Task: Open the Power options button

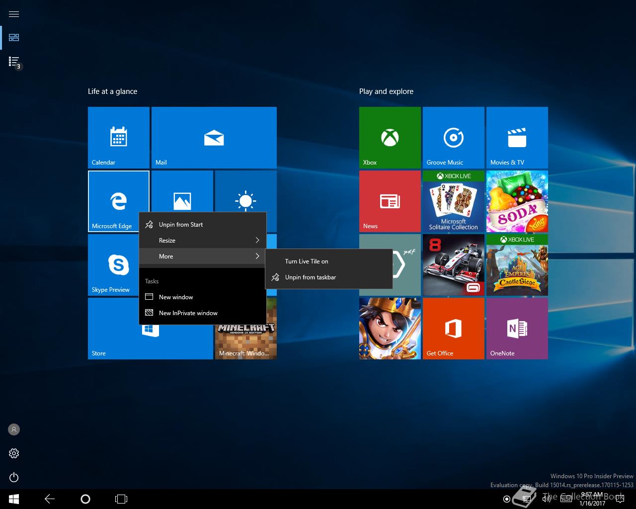Action: (14, 477)
